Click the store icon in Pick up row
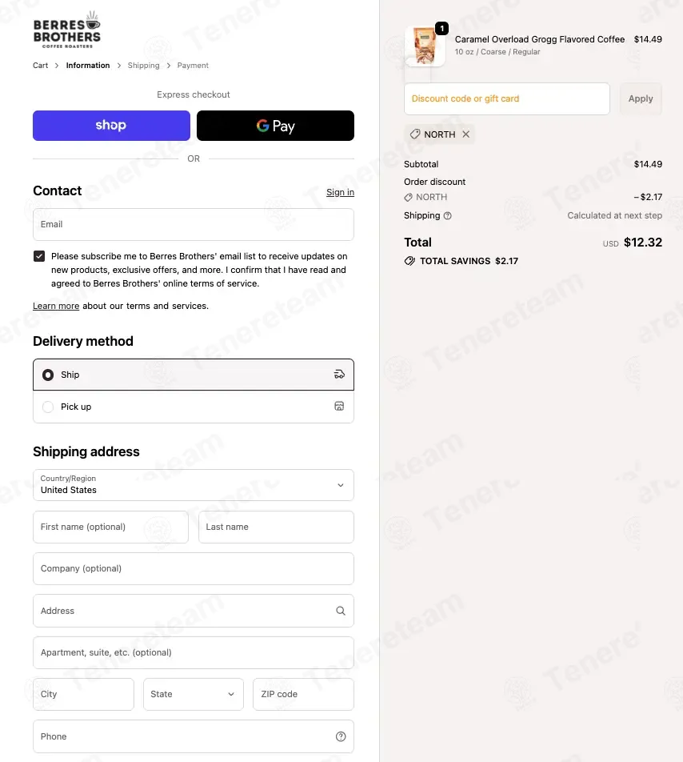Image resolution: width=683 pixels, height=762 pixels. click(x=339, y=407)
